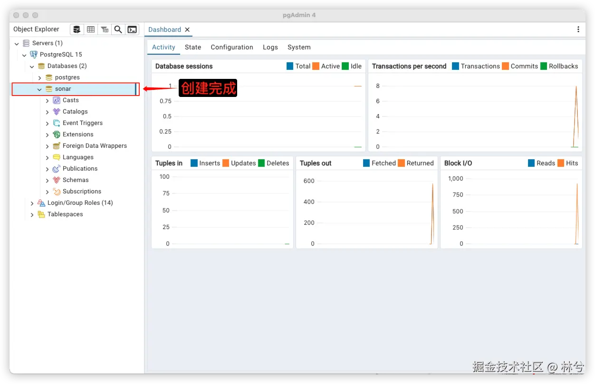The width and height of the screenshot is (595, 384).
Task: Click the Tablespaces folder icon
Action: click(41, 214)
